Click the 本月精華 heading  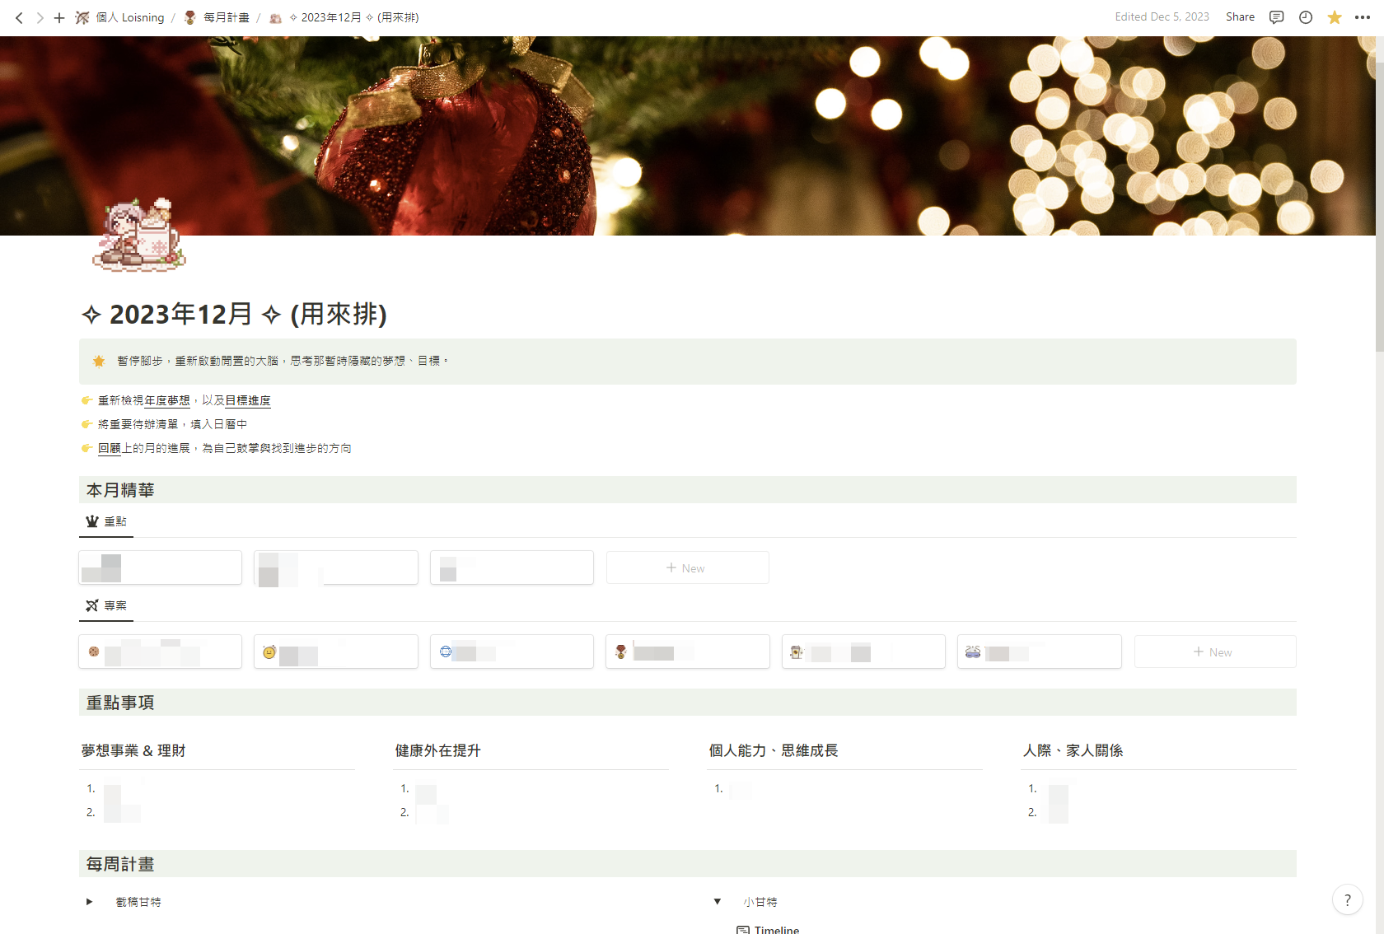[x=120, y=490]
